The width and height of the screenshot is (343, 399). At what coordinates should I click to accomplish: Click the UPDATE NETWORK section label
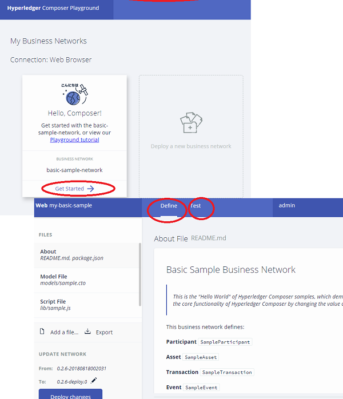(x=62, y=354)
